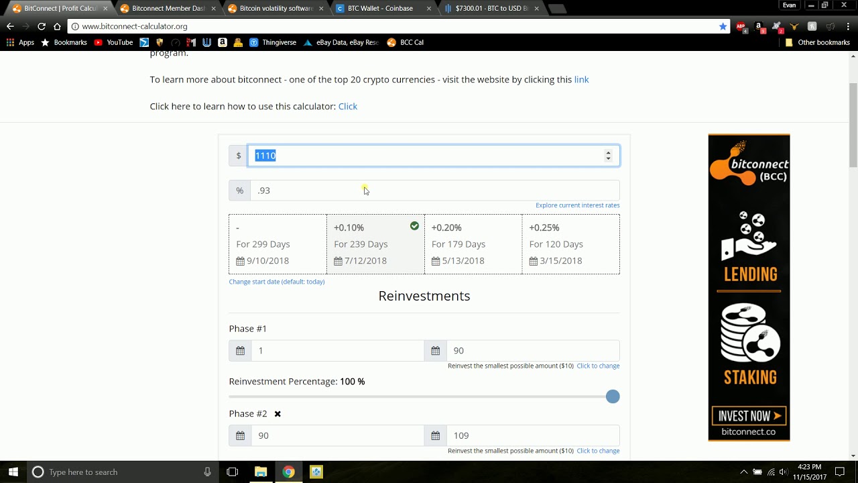Image resolution: width=858 pixels, height=483 pixels.
Task: Click the Phase #1 end day field
Action: click(x=533, y=350)
